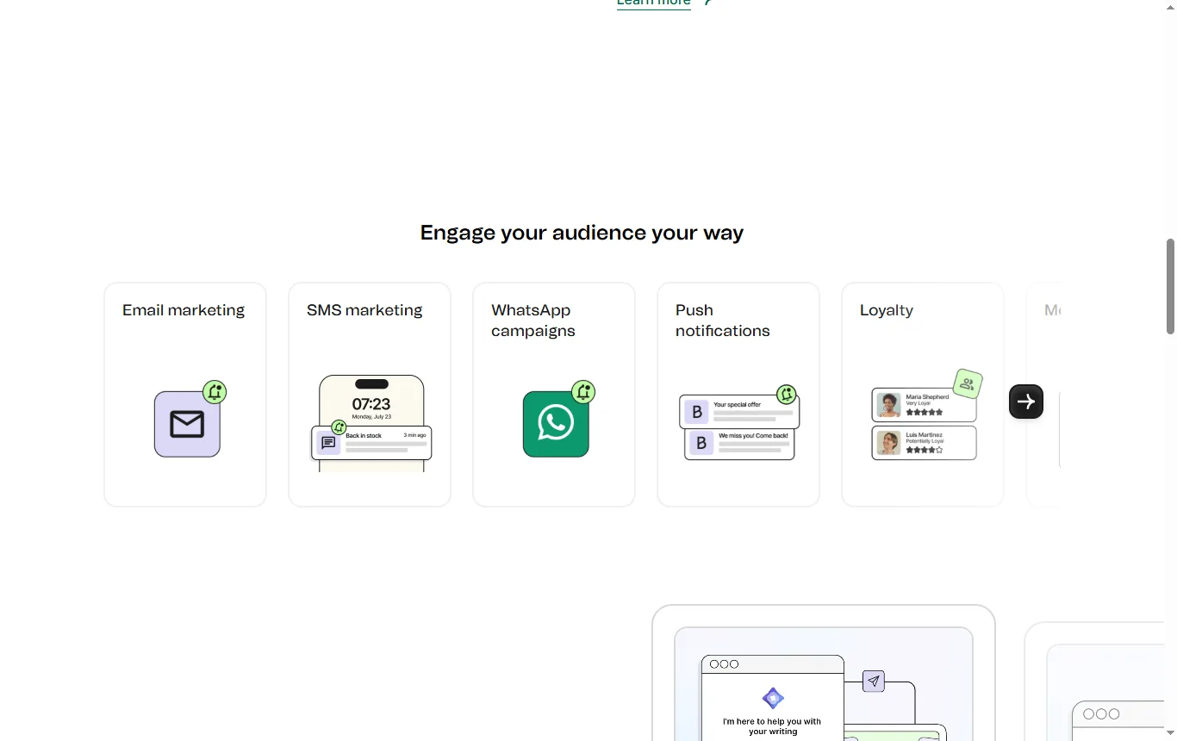The image size is (1177, 741).
Task: Open the Loyalty card title
Action: (887, 310)
